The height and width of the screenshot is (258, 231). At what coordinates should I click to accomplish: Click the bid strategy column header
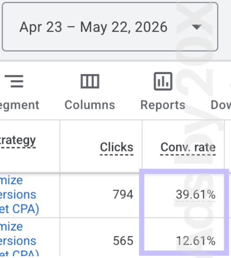pos(18,141)
